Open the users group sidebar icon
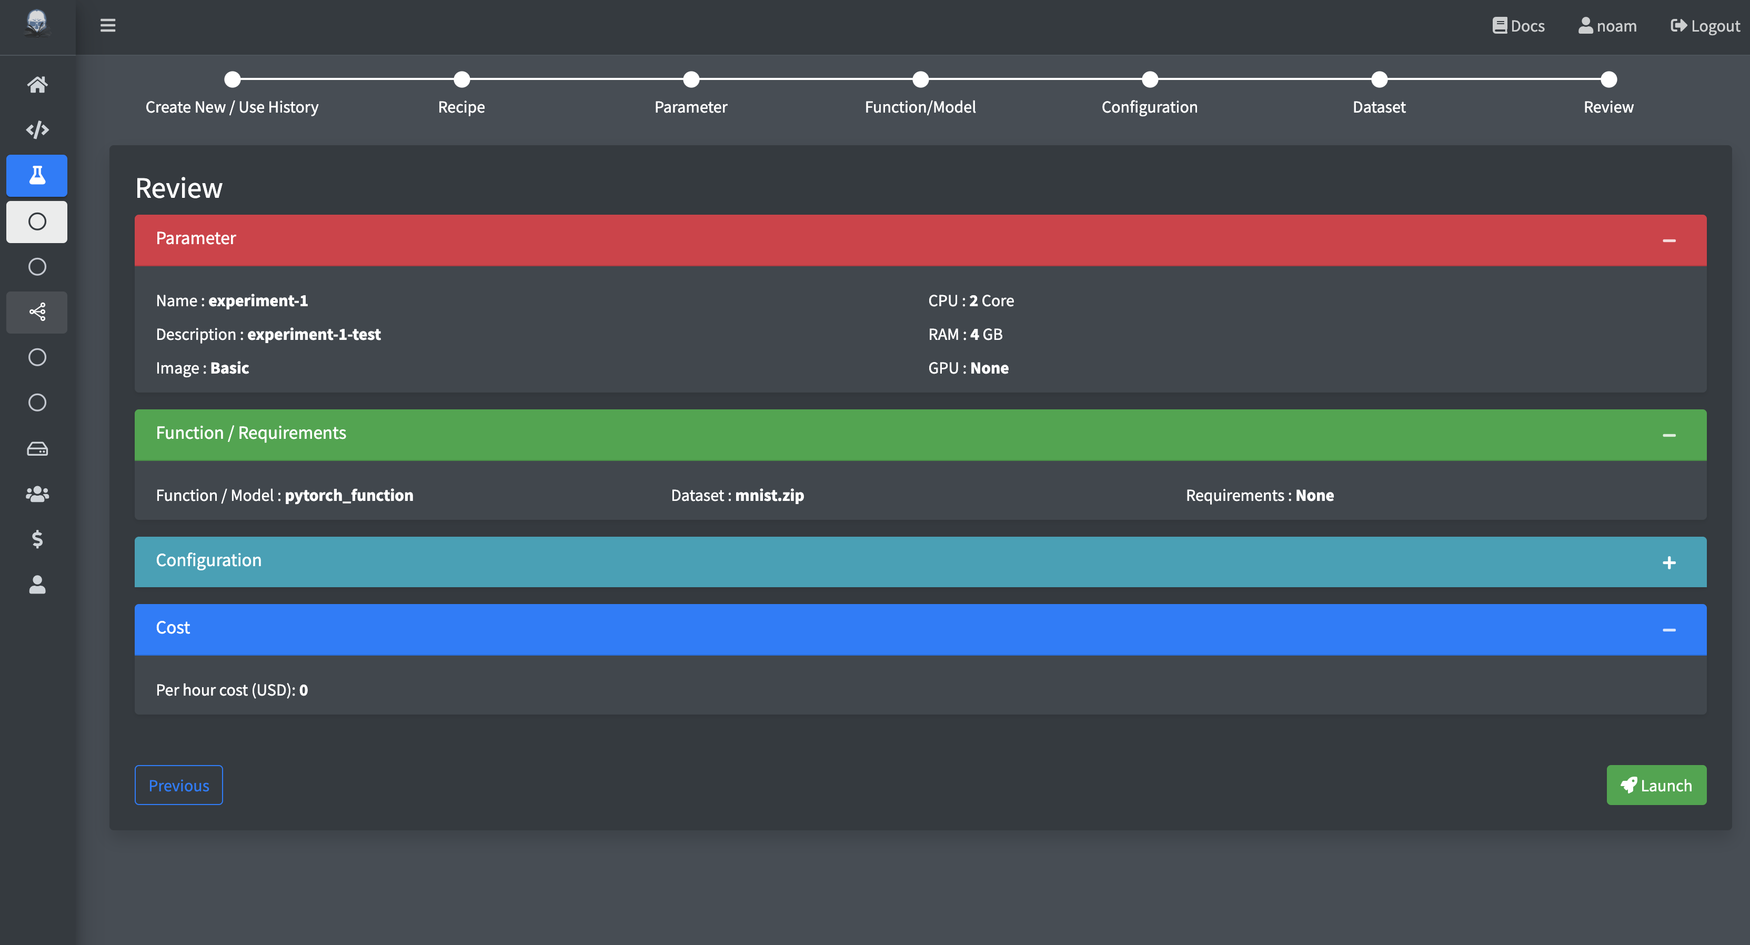This screenshot has height=945, width=1750. point(37,494)
